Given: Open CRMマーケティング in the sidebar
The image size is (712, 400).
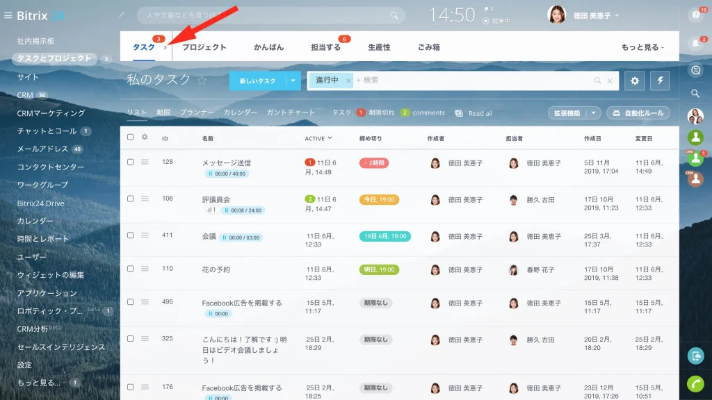Looking at the screenshot, I should coord(51,113).
